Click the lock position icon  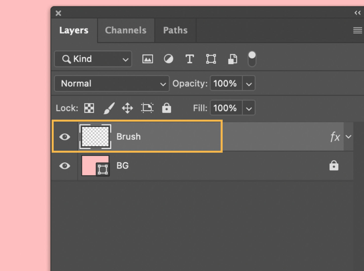(127, 108)
